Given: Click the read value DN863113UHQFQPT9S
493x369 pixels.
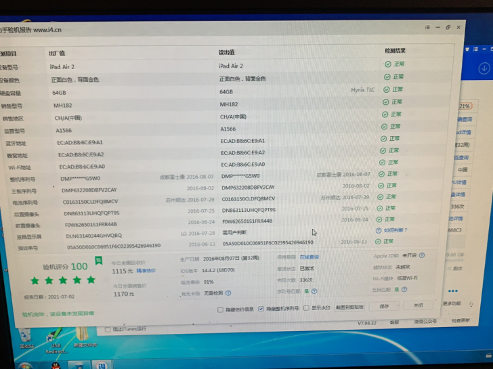Looking at the screenshot, I should 249,210.
